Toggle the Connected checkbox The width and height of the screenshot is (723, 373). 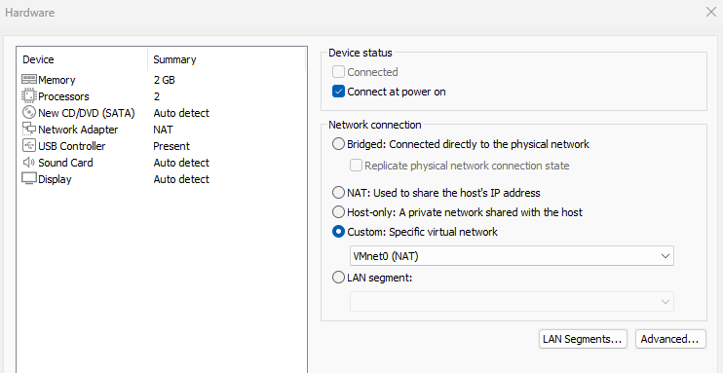pos(338,72)
